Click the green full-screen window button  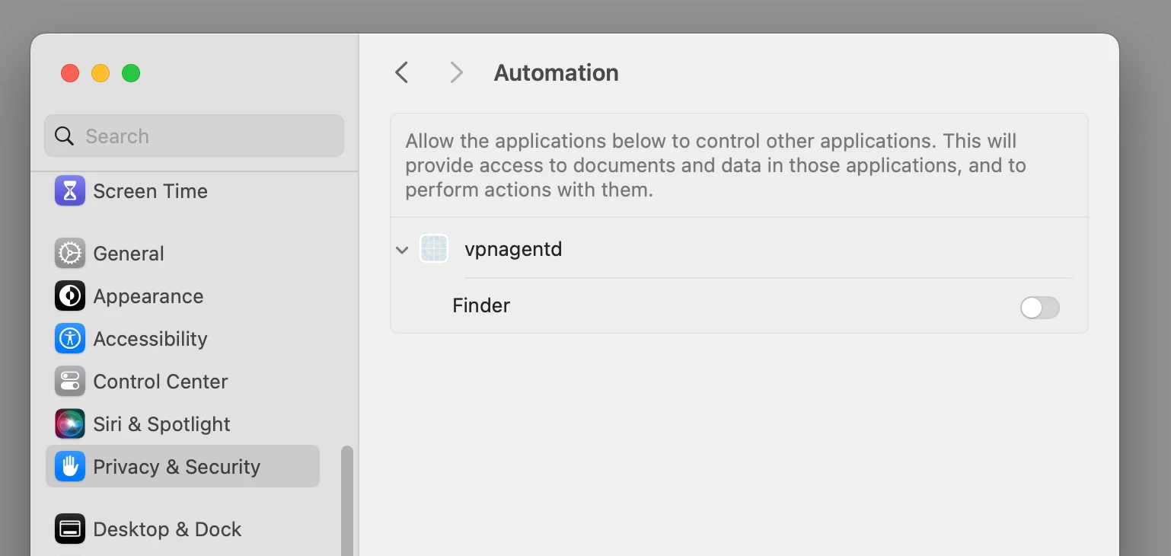point(131,73)
